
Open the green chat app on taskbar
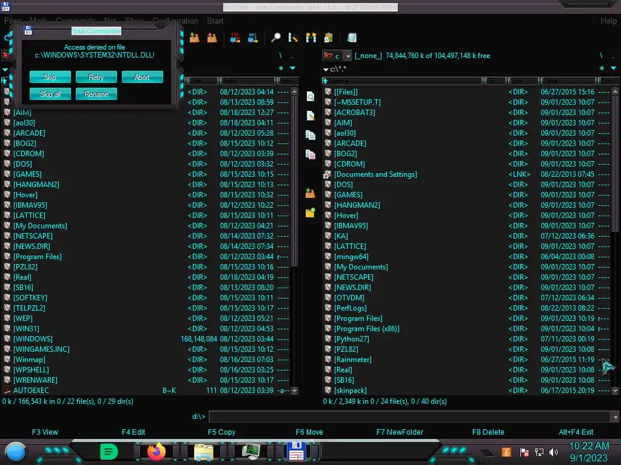click(x=109, y=451)
